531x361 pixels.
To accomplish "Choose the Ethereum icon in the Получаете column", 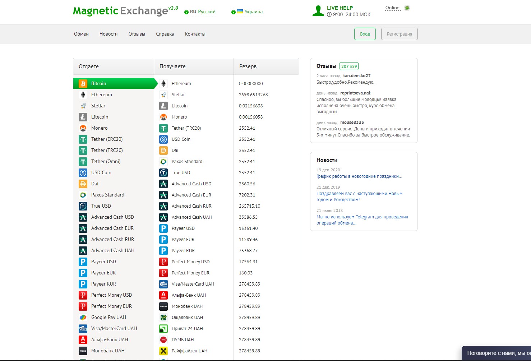I will click(163, 83).
